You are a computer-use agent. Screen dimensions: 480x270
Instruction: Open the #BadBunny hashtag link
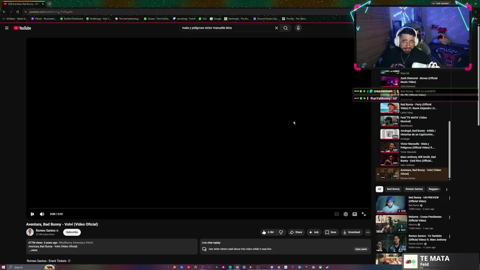click(65, 243)
